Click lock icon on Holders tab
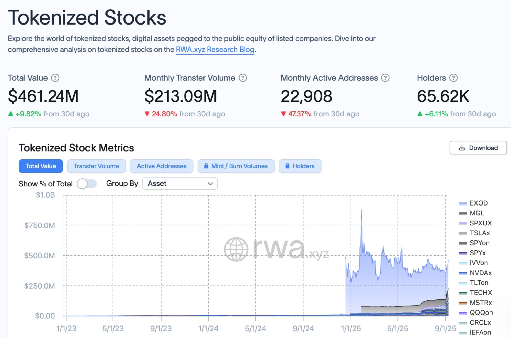The height and width of the screenshot is (338, 511). (287, 166)
